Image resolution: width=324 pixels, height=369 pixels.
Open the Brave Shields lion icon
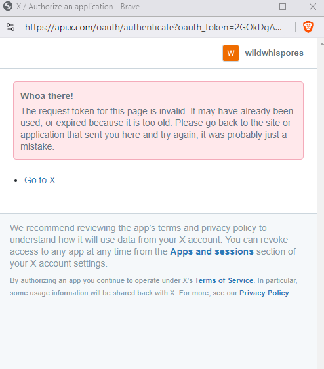click(308, 27)
